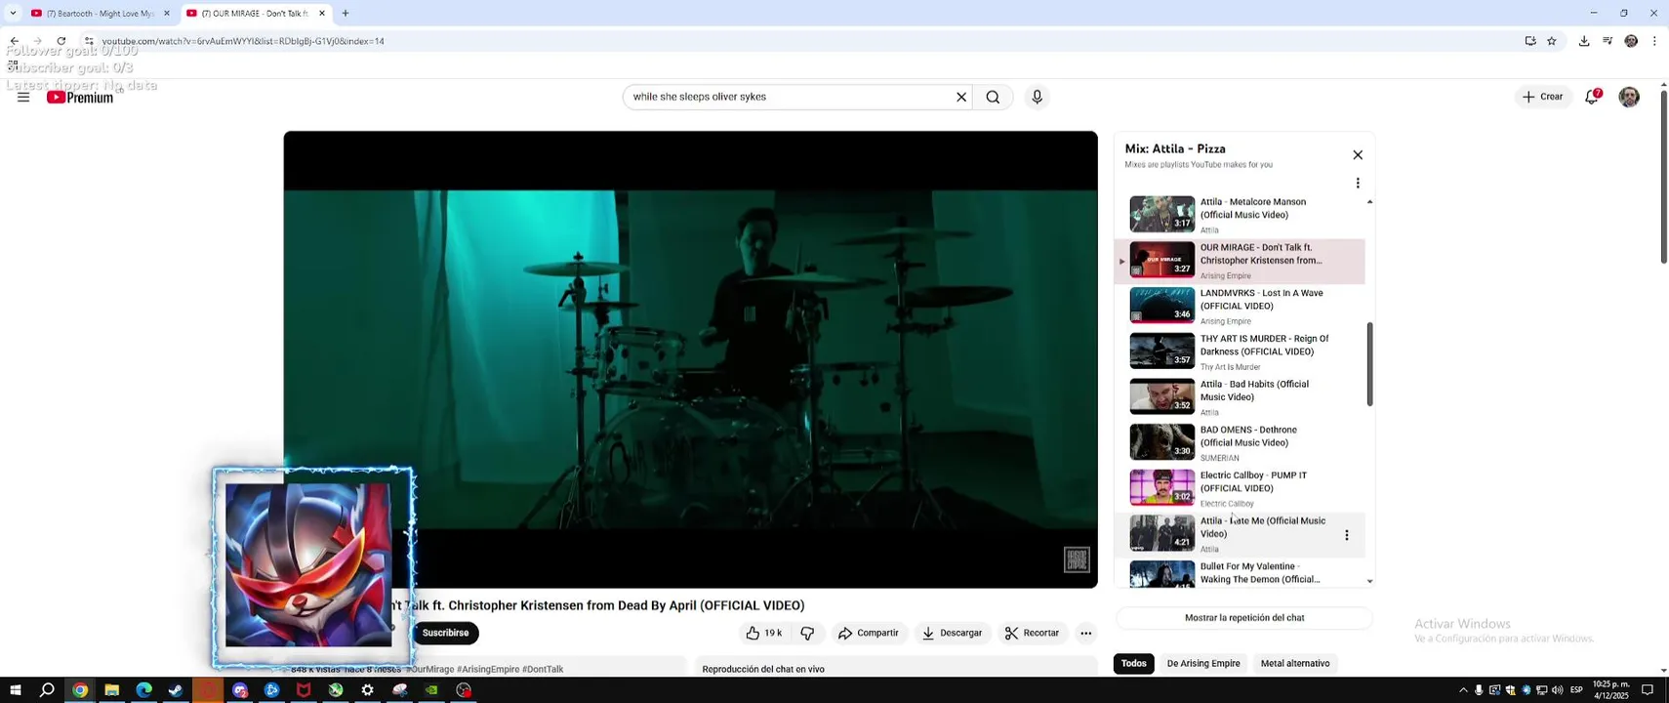Open more actions ellipsis under the video
The image size is (1669, 703).
(1085, 633)
